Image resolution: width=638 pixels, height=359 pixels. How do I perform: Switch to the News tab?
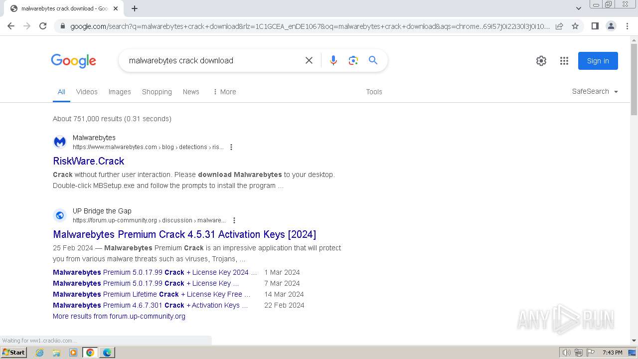coord(191,92)
